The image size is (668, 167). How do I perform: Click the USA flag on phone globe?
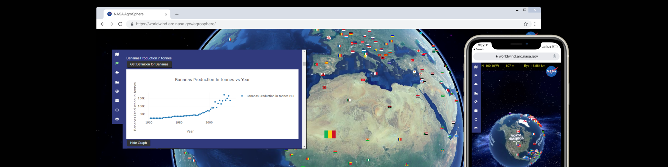click(519, 145)
